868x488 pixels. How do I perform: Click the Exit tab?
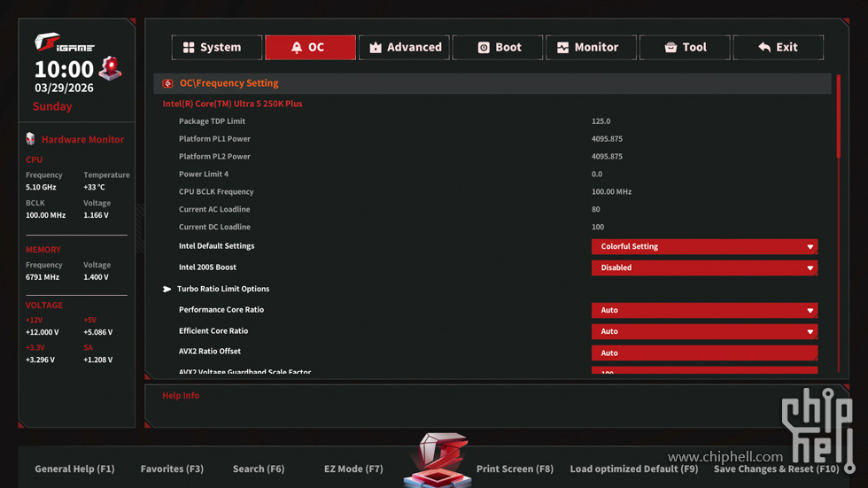pos(778,47)
